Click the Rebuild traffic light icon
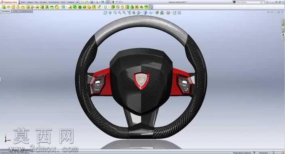285x154 pixels. click(x=113, y=2)
